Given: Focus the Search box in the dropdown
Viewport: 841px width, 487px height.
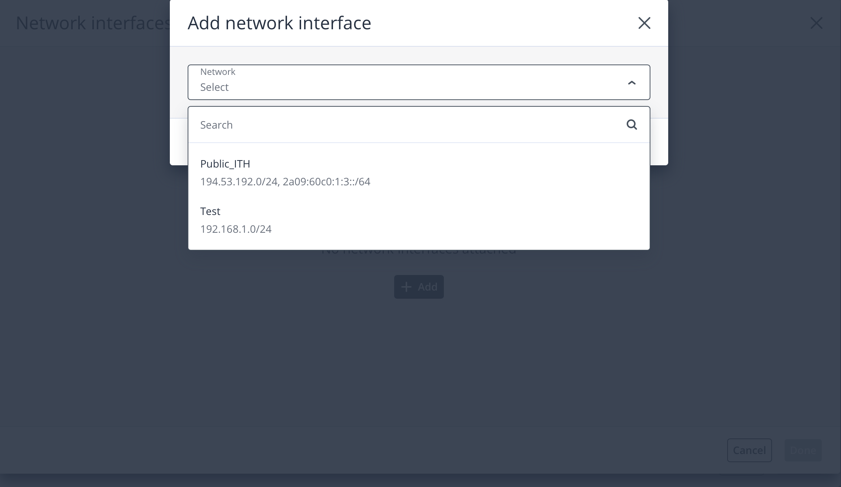Looking at the screenshot, I should pos(408,125).
